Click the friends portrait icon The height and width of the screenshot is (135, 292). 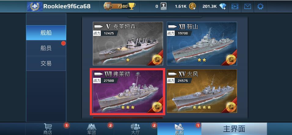tap(163, 6)
